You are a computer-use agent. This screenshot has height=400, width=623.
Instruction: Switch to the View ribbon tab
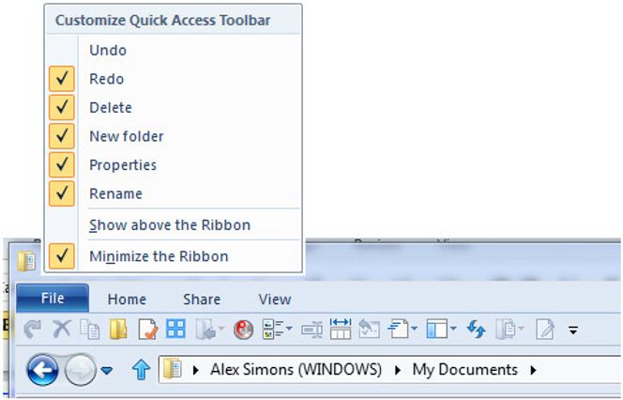(x=275, y=299)
